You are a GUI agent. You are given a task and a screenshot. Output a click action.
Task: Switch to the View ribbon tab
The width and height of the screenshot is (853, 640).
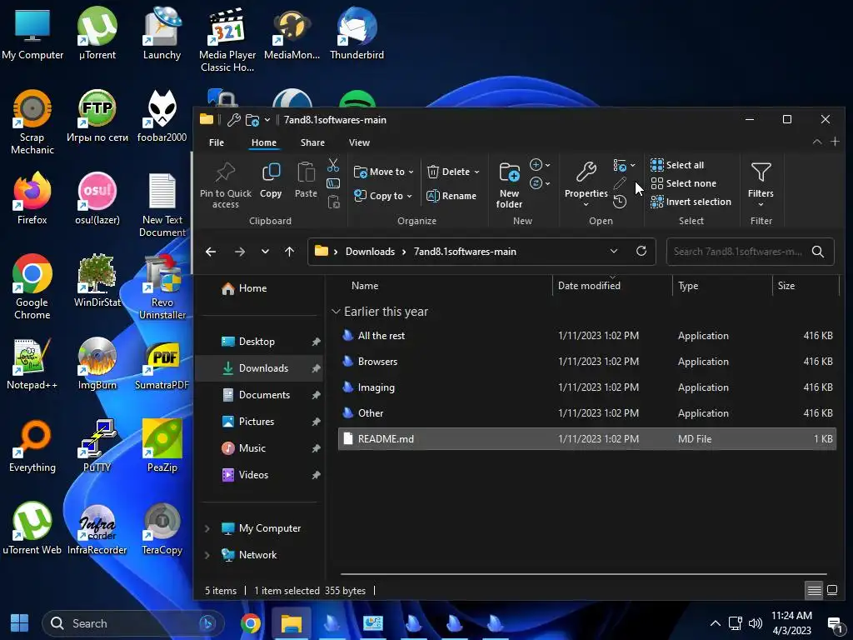pos(359,142)
